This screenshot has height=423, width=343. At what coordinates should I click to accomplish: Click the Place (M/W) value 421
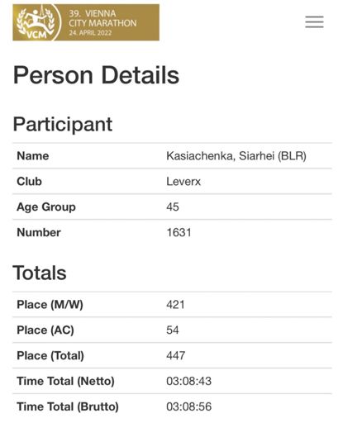click(x=175, y=305)
